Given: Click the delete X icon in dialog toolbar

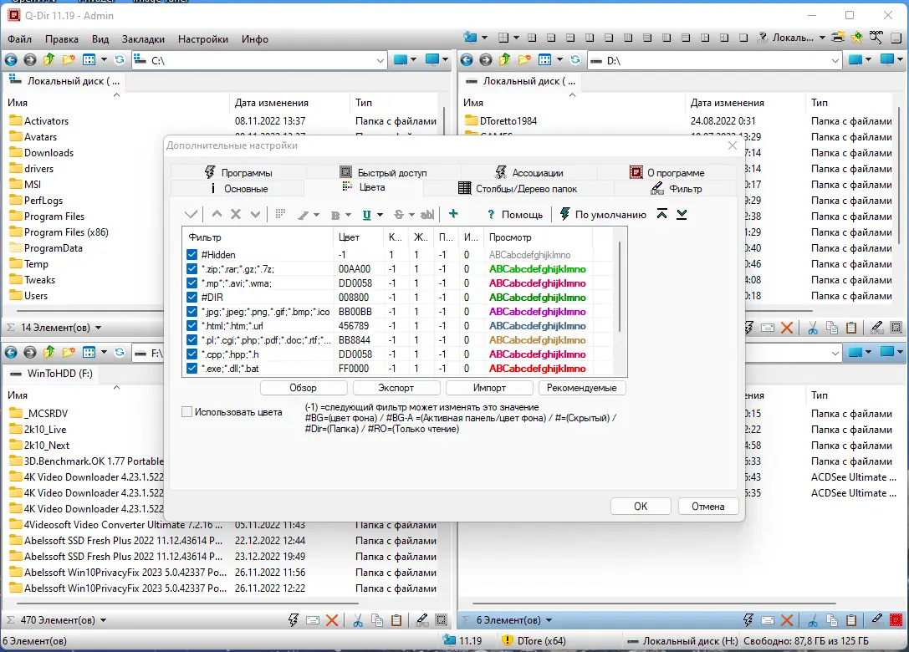Looking at the screenshot, I should pyautogui.click(x=236, y=214).
